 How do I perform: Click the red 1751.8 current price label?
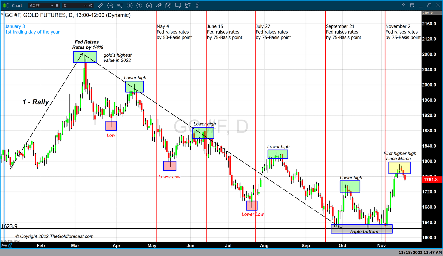[431, 179]
